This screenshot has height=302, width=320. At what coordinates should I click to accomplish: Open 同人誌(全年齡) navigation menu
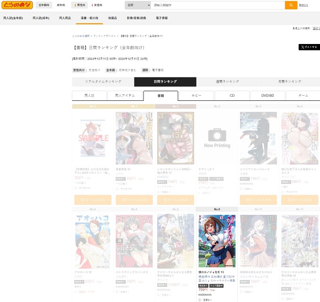point(13,18)
